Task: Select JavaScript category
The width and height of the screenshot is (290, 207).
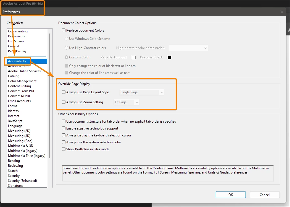Action: click(x=15, y=121)
